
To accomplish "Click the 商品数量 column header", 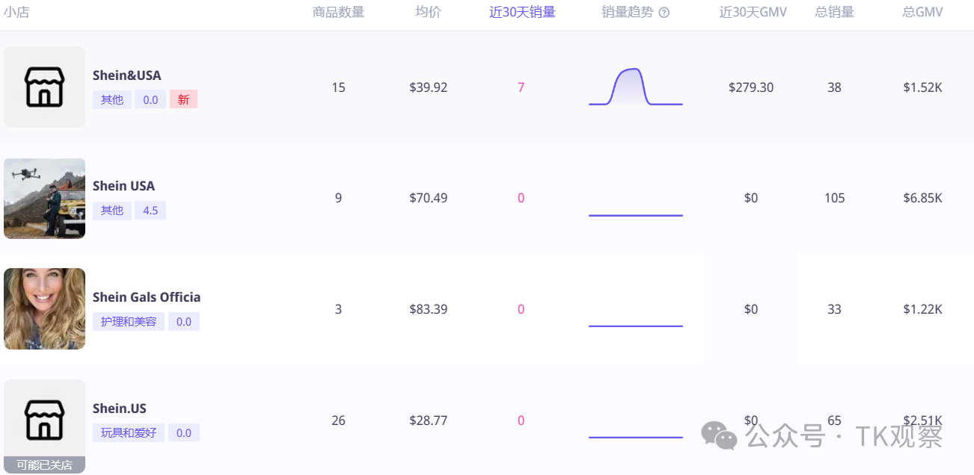I will [338, 12].
